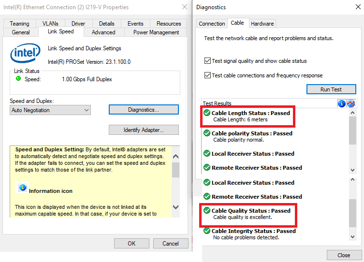Switch to Power Management tab

tap(156, 32)
